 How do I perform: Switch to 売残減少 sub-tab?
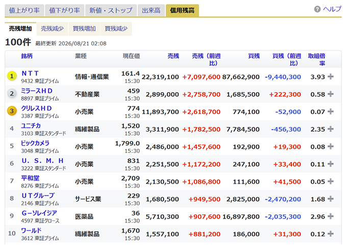[x=52, y=29]
